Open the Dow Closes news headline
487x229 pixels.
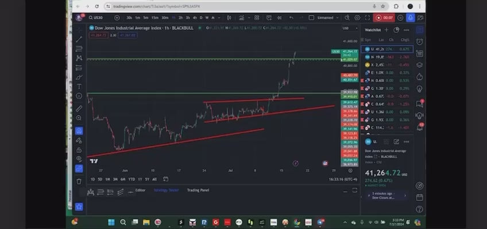386,196
